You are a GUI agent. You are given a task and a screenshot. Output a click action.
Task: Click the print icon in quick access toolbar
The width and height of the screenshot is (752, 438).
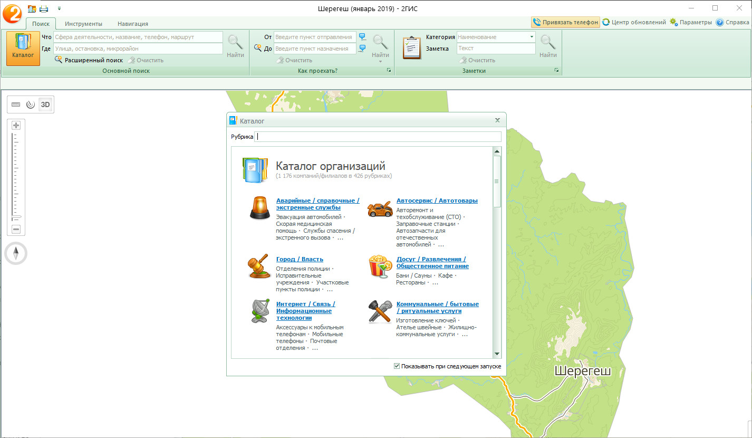click(43, 8)
